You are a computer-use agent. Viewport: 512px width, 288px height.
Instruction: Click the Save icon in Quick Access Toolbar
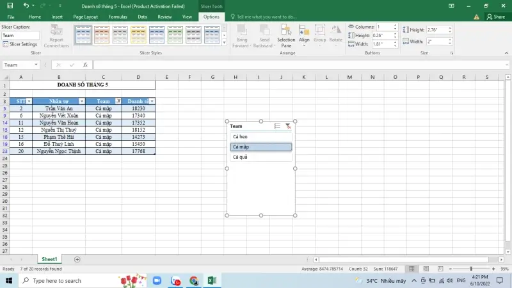pyautogui.click(x=10, y=5)
